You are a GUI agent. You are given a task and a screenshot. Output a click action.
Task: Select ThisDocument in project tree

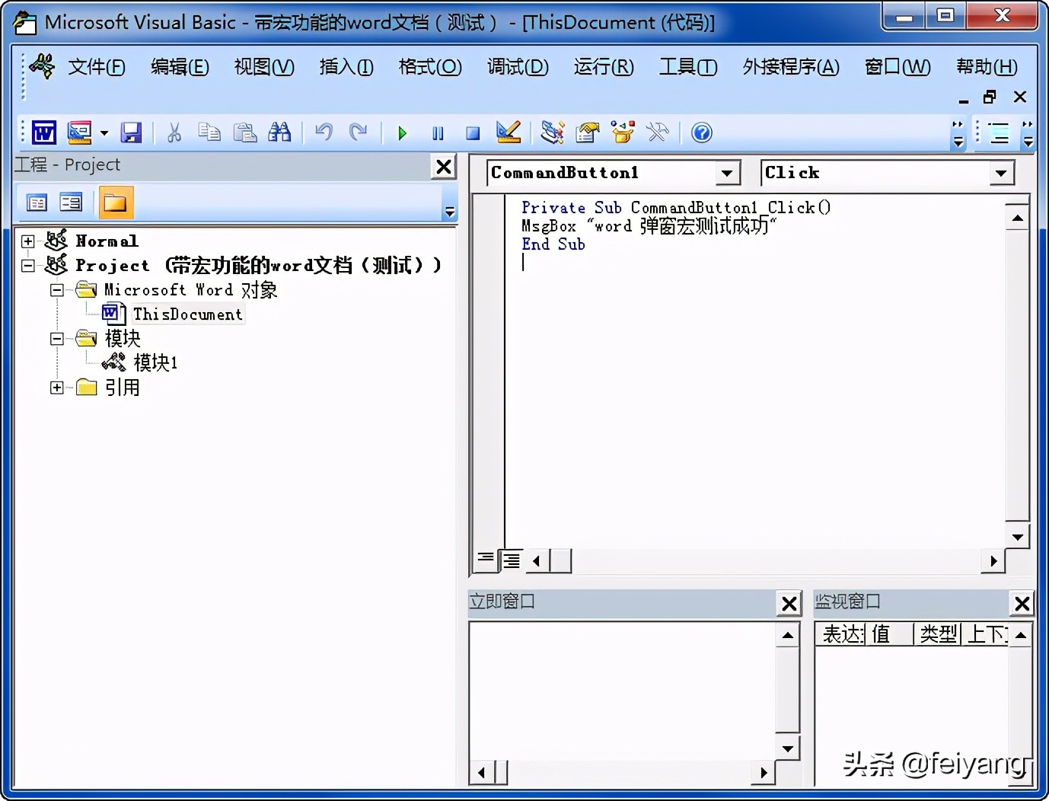[188, 314]
